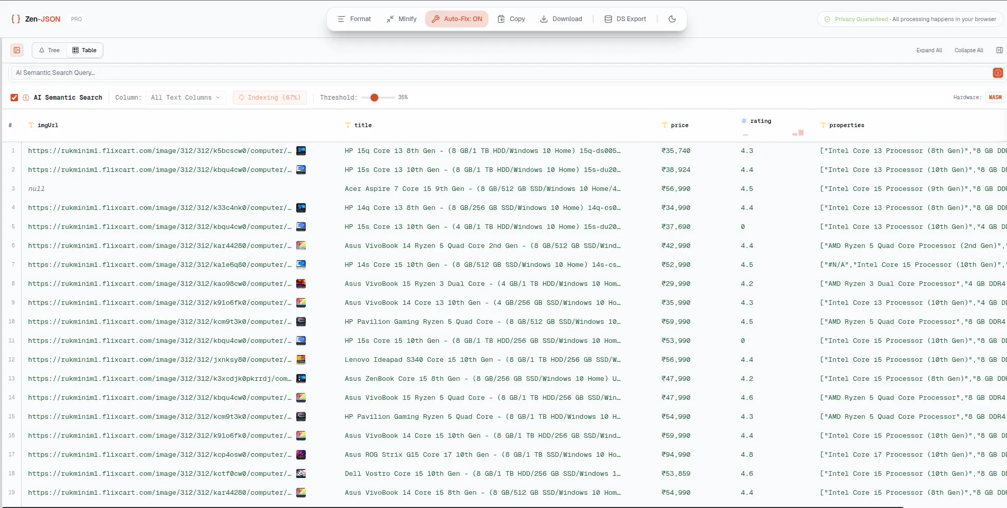Viewport: 1007px width, 508px height.
Task: Click imgUrl link in row 13 (k3xcdjk0pkrrdj)
Action: (159, 379)
